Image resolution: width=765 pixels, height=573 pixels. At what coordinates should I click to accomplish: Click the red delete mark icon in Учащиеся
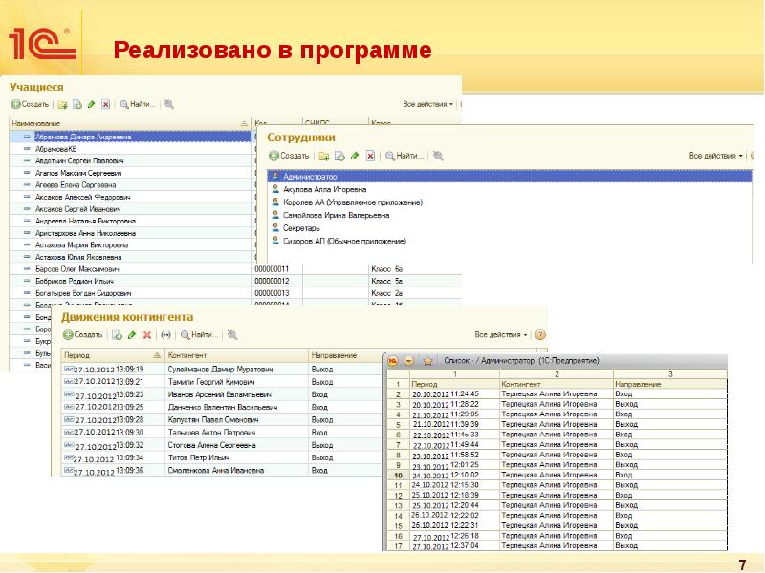pyautogui.click(x=106, y=104)
